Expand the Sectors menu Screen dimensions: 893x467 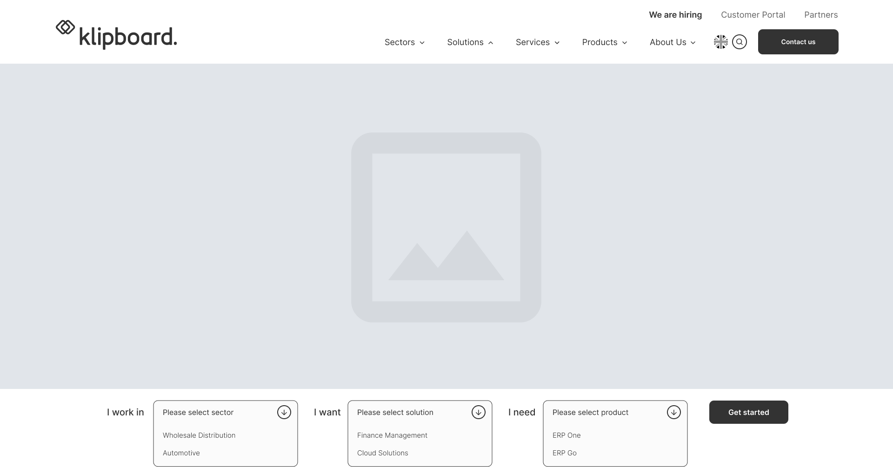[x=404, y=42]
